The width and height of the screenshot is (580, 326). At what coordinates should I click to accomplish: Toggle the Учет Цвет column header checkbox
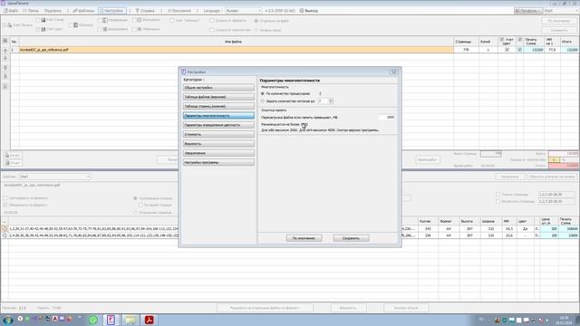(x=502, y=40)
